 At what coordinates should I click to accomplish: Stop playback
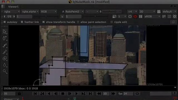tap(63, 94)
